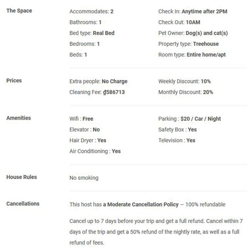Image resolution: width=250 pixels, height=249 pixels.
Task: Click the No smoking house rule
Action: point(84,178)
